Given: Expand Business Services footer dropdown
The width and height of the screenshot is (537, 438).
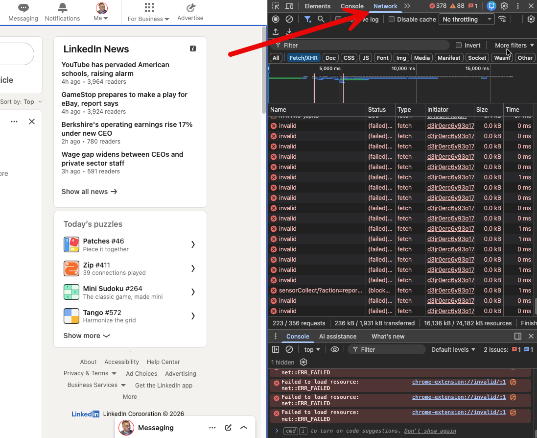Looking at the screenshot, I should click(96, 385).
